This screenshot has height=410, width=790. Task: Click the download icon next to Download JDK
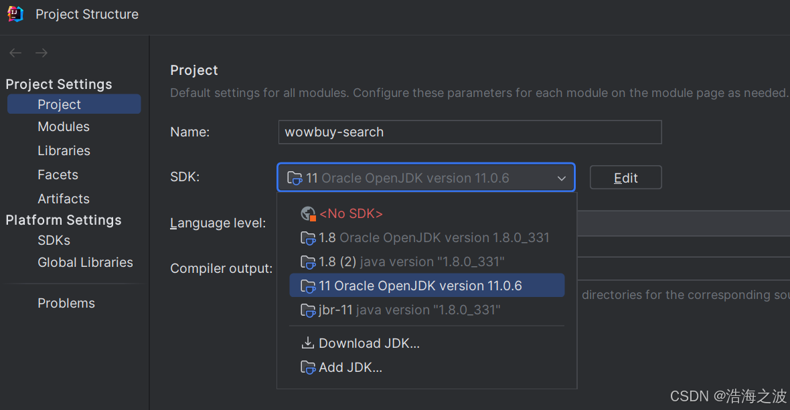(x=307, y=342)
